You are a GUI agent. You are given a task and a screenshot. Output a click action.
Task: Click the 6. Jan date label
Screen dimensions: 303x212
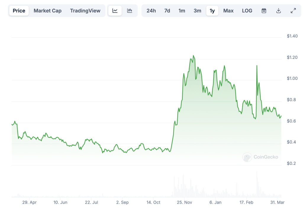215,202
